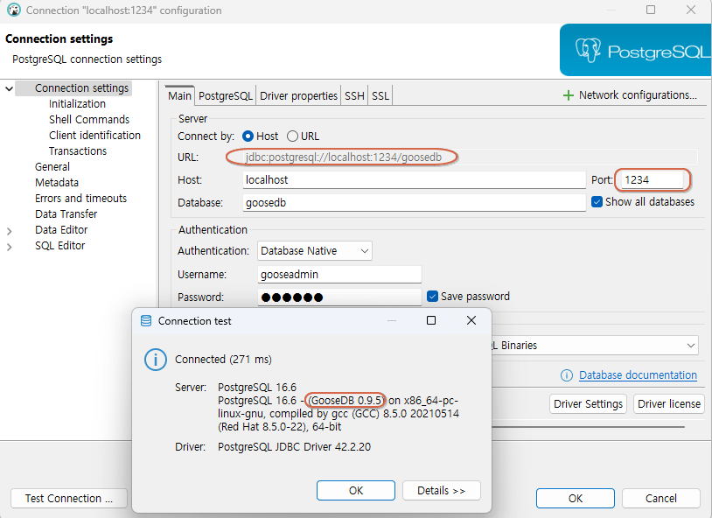Viewport: 712px width, 518px height.
Task: Click the Username input field
Action: pos(339,275)
